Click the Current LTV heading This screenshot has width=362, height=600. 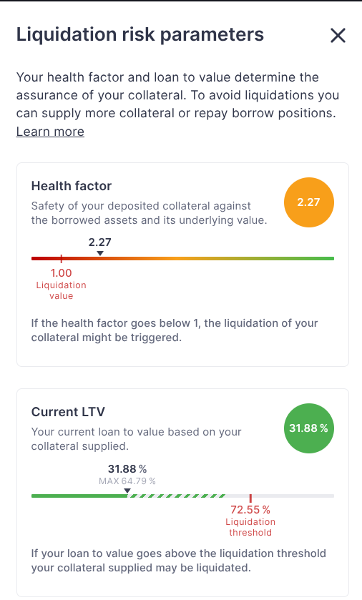[x=68, y=412]
